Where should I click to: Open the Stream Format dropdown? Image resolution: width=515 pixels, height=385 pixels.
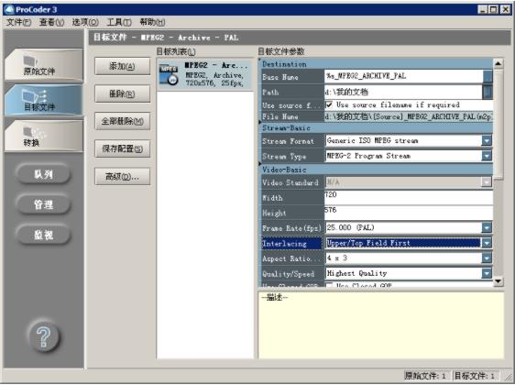(487, 141)
